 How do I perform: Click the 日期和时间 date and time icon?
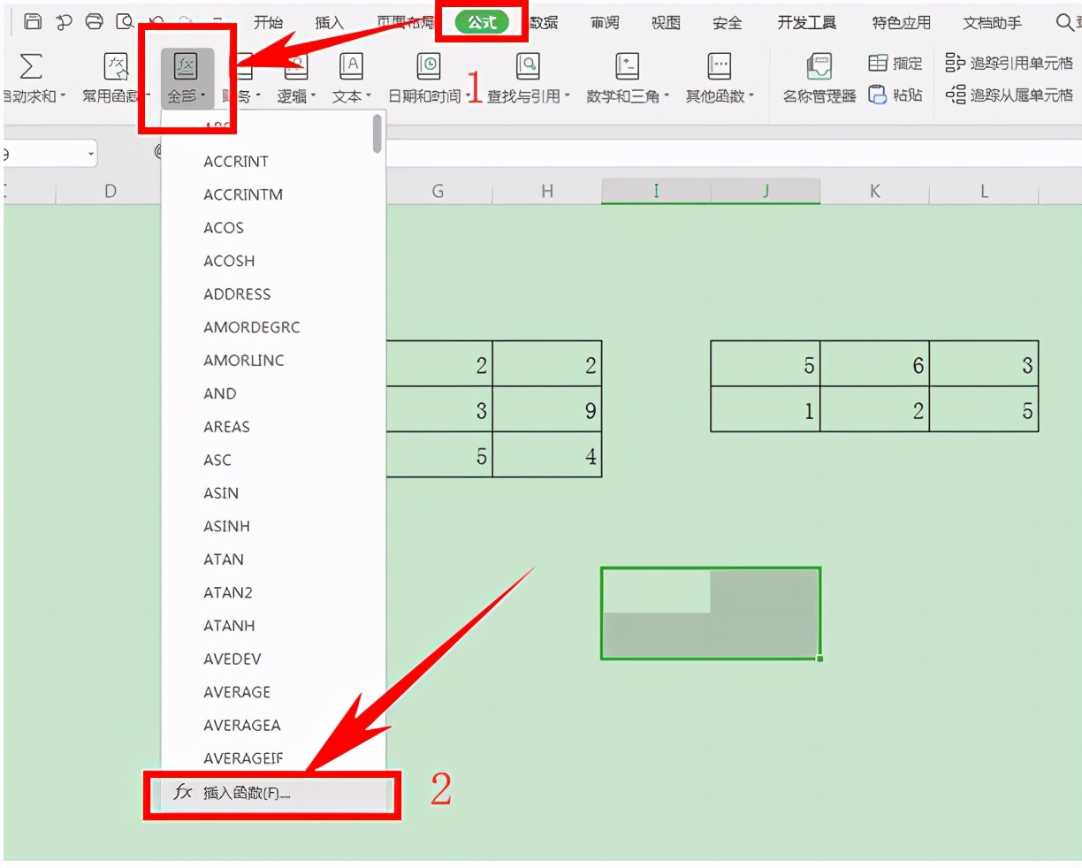click(429, 66)
